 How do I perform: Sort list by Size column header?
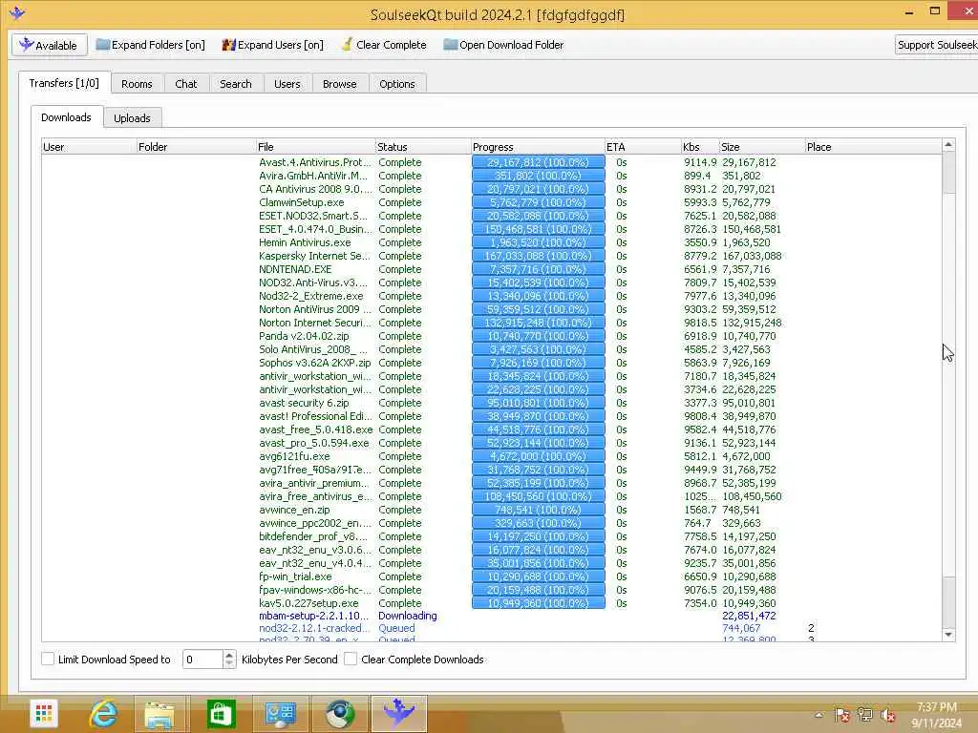click(x=761, y=146)
